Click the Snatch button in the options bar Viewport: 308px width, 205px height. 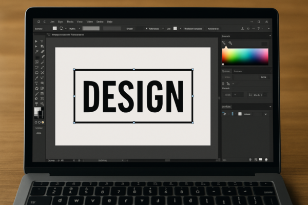pyautogui.click(x=129, y=29)
